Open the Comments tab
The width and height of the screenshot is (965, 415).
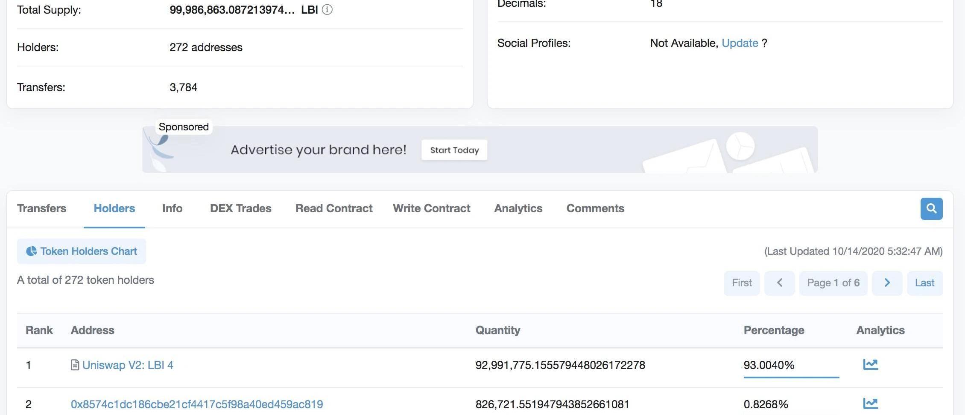(595, 208)
